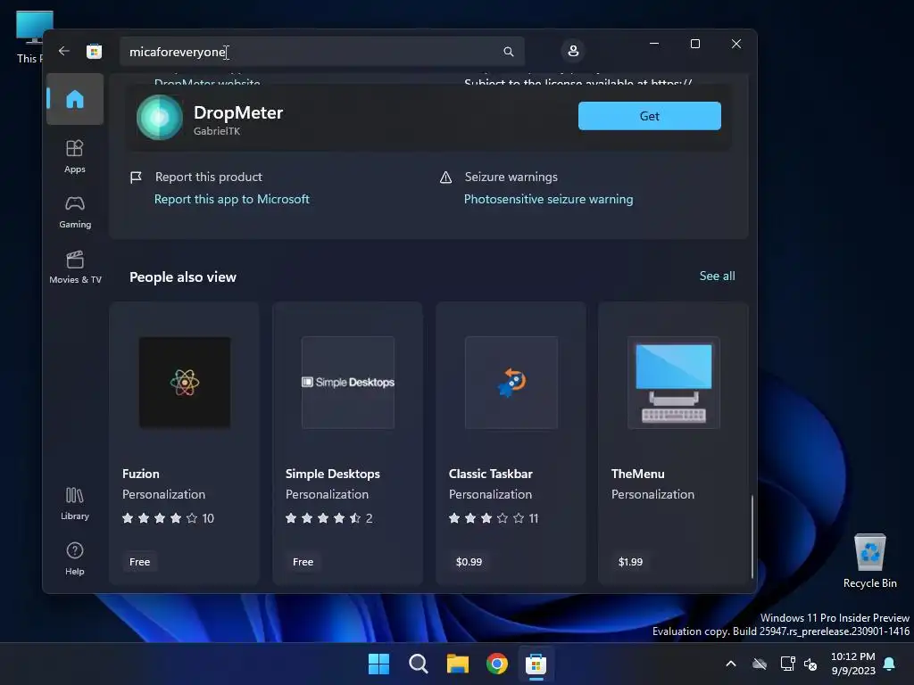Click the DropMeter app icon
The height and width of the screenshot is (685, 914).
(160, 118)
